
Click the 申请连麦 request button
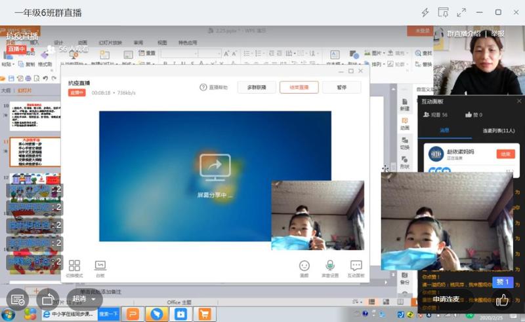448,300
